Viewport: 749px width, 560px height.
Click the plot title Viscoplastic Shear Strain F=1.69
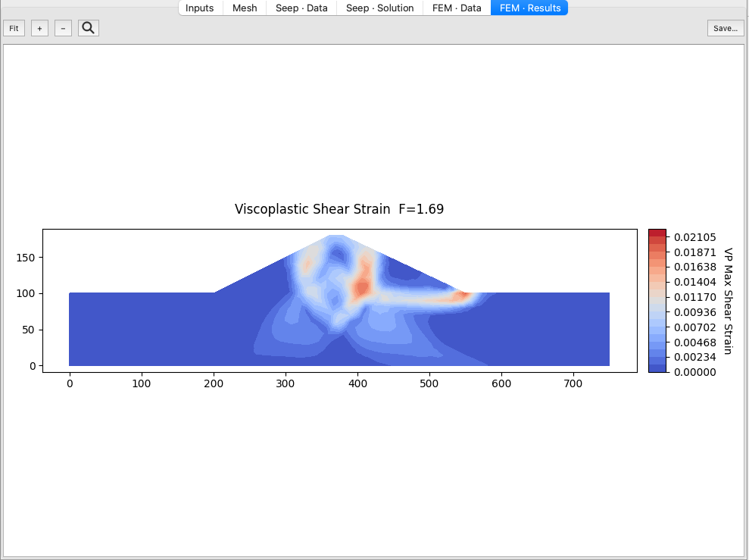(339, 209)
